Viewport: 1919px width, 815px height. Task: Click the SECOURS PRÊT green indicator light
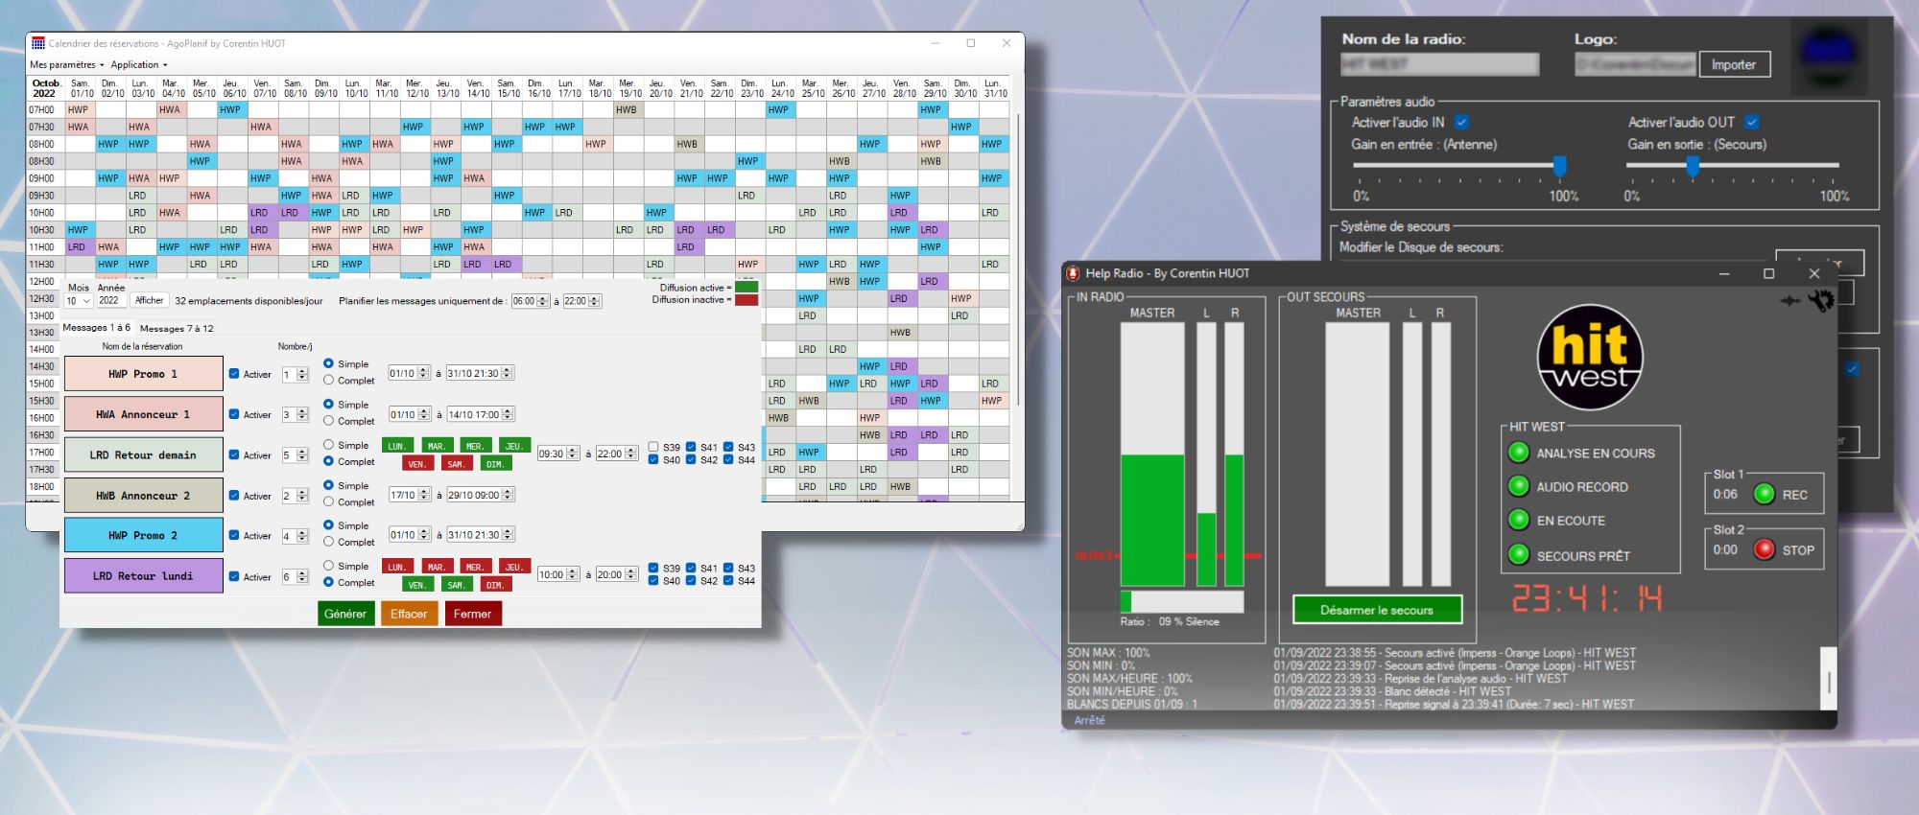(1519, 554)
